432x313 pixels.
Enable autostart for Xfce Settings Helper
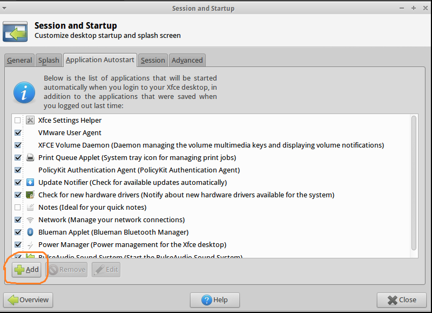coord(17,120)
